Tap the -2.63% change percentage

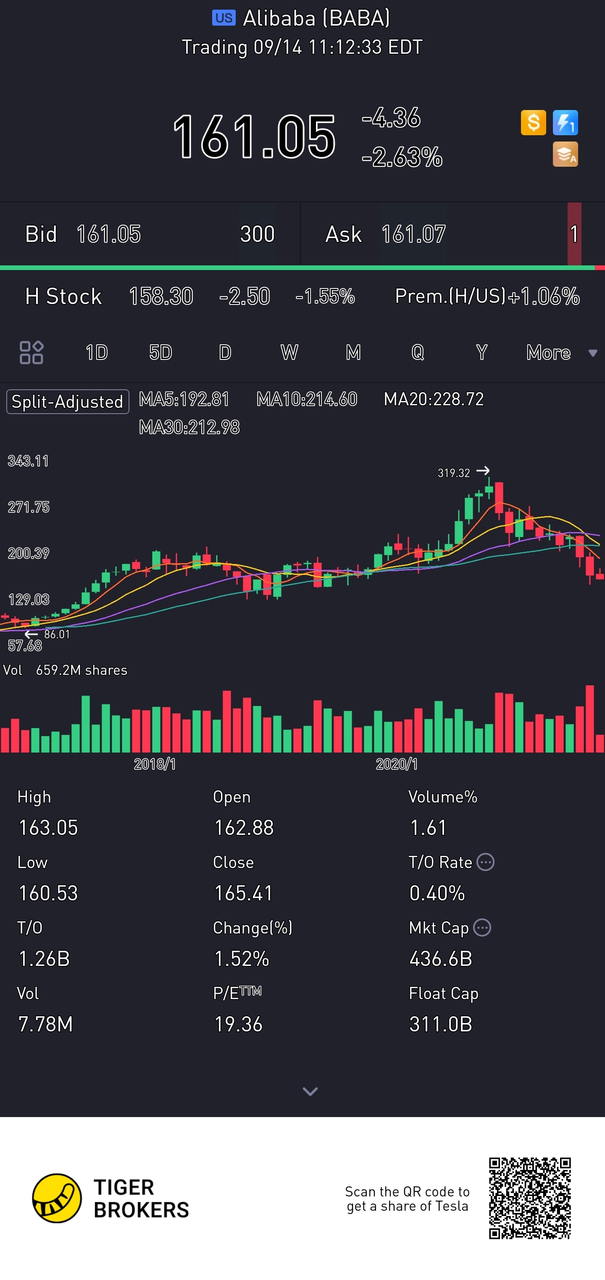coord(402,157)
